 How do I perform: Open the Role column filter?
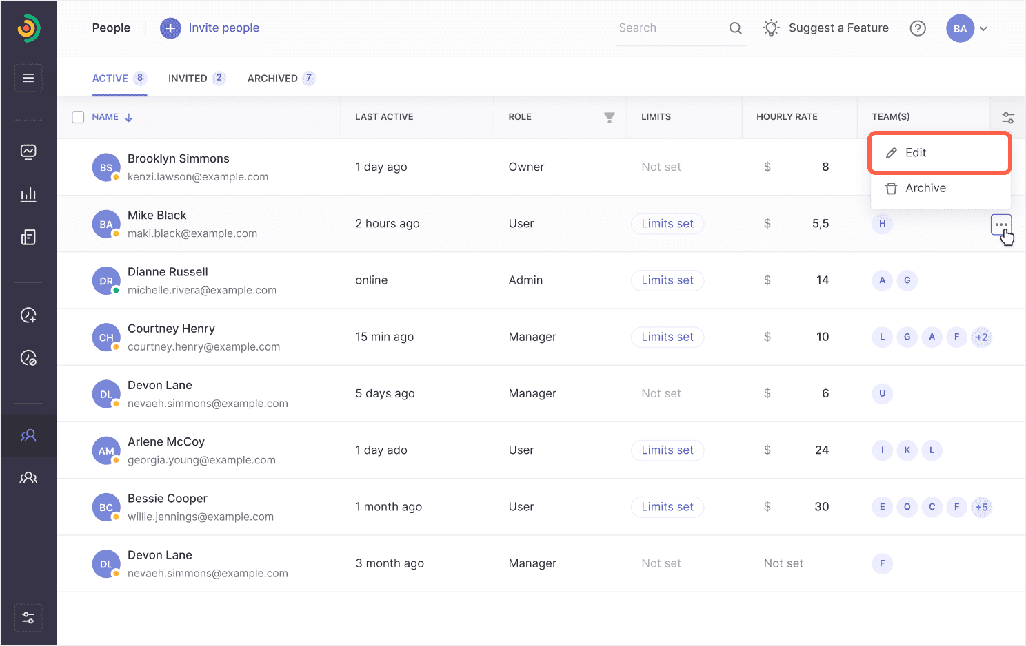coord(610,118)
